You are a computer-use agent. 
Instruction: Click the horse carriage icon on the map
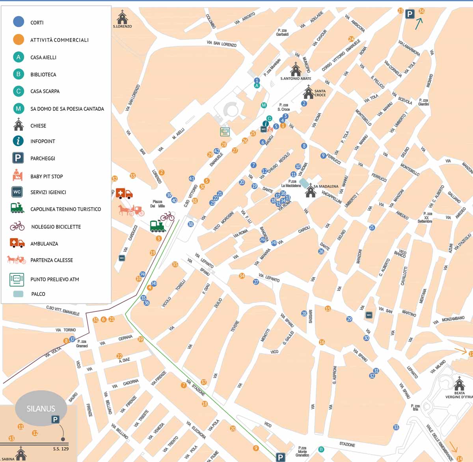coord(131,210)
